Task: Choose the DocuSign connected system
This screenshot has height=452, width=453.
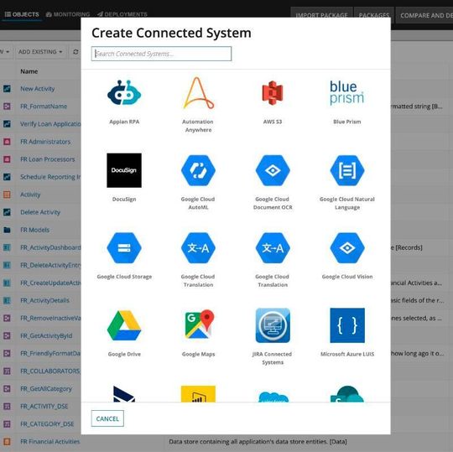Action: [124, 170]
